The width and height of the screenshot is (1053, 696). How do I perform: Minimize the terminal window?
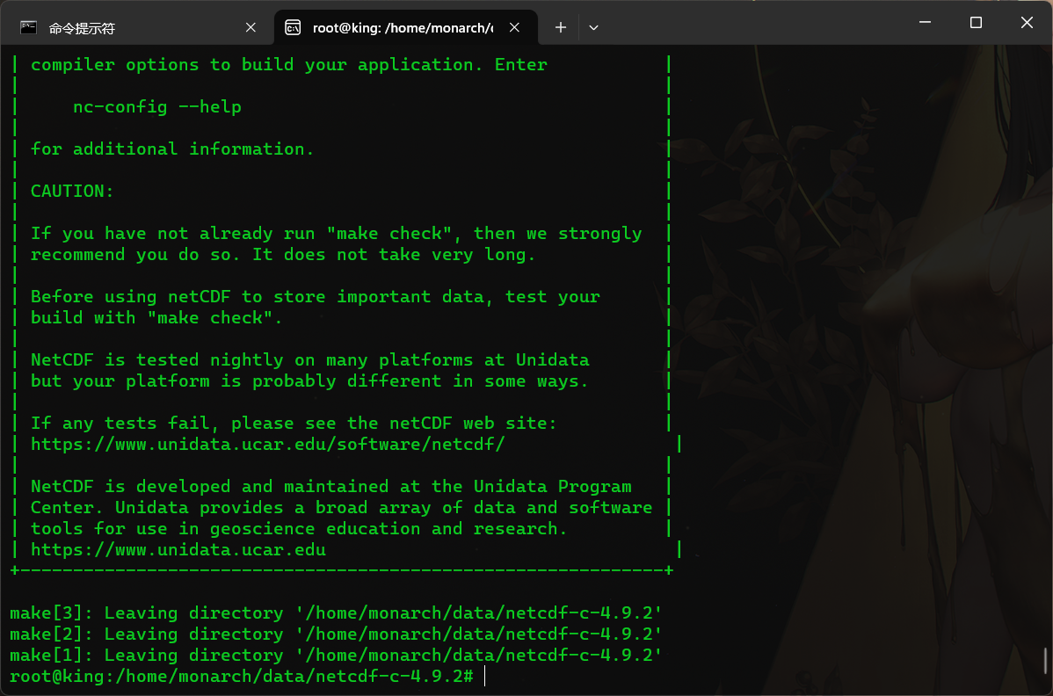coord(925,22)
